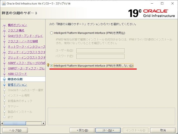This screenshot has width=178, height=134.
Task: Click the sidebar horizontal scrollbar thumb
Action: (x=15, y=123)
